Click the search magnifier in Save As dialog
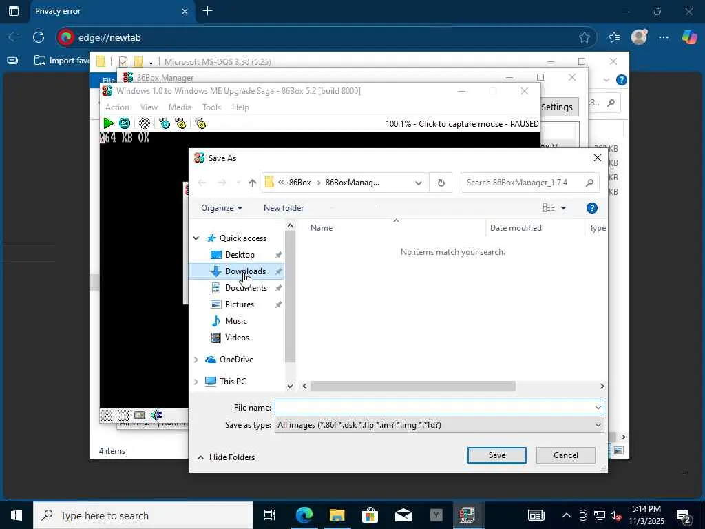 [x=589, y=183]
